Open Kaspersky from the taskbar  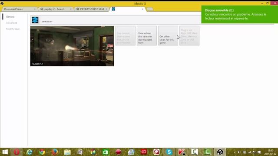click(x=182, y=152)
